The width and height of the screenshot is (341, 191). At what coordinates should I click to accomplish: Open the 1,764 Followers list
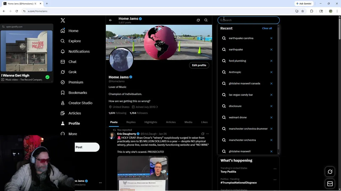(x=139, y=113)
